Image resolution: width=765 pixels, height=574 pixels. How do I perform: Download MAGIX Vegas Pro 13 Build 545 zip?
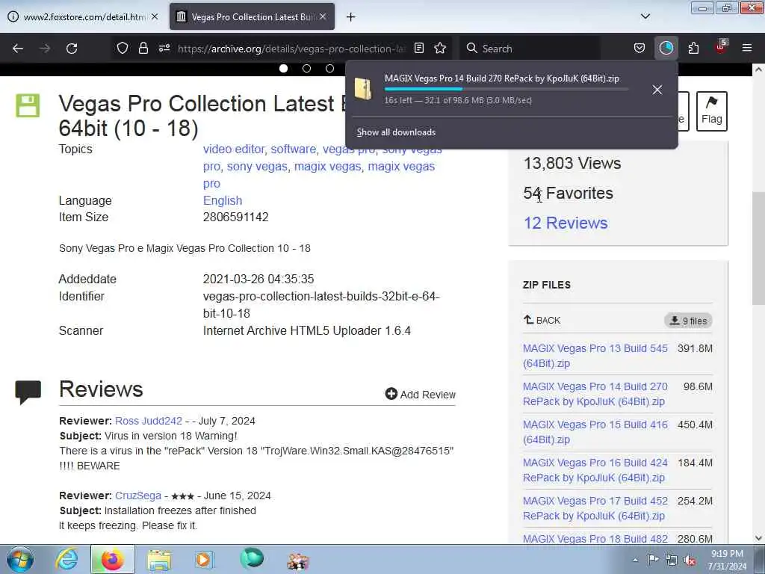tap(595, 356)
